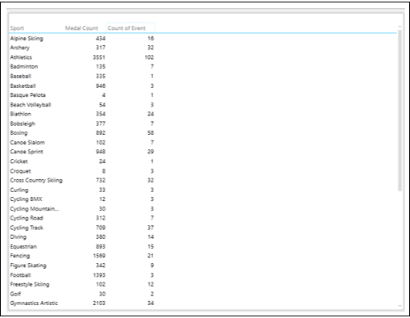Select the Figure Skating sport cell

(28, 266)
